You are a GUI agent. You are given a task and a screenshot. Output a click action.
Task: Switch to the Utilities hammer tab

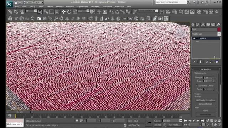(x=218, y=25)
